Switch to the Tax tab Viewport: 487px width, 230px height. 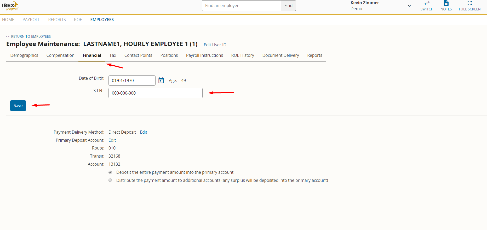point(113,55)
